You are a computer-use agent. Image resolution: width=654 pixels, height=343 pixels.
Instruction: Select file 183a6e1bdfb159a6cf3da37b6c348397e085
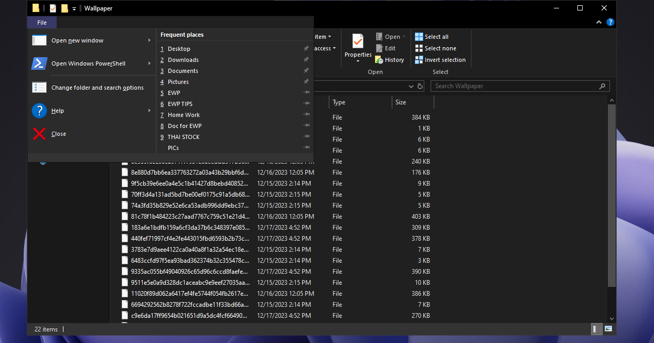pyautogui.click(x=190, y=227)
